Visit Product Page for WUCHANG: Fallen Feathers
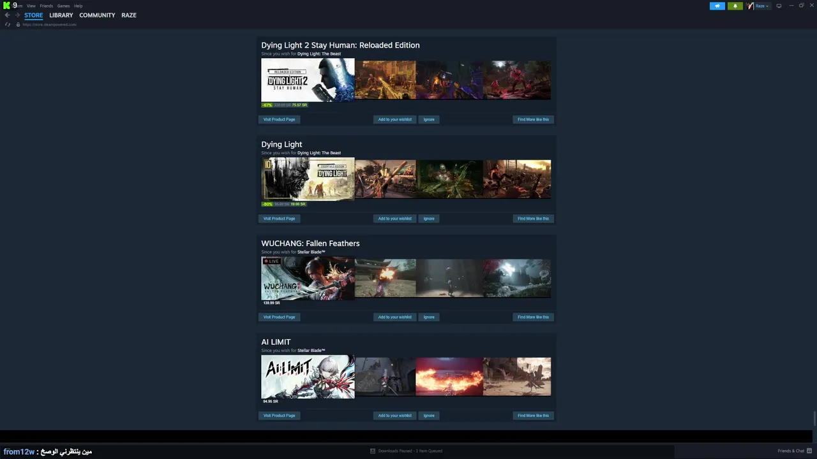817x459 pixels. (x=279, y=317)
